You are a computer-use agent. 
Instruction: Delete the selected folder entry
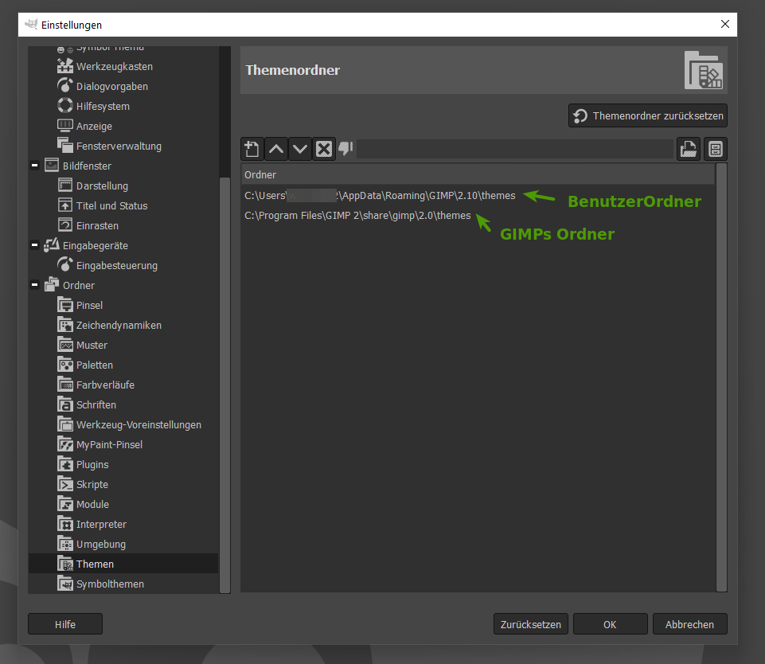pyautogui.click(x=324, y=149)
